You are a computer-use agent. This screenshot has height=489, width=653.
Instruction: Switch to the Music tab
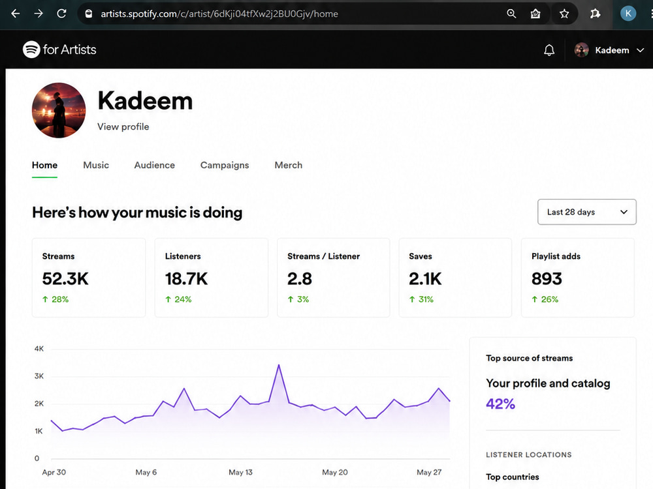[96, 165]
